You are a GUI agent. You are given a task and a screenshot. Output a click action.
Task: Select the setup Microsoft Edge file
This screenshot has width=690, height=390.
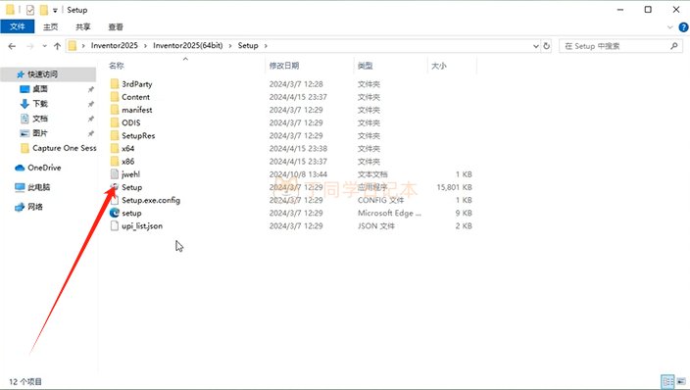[131, 213]
